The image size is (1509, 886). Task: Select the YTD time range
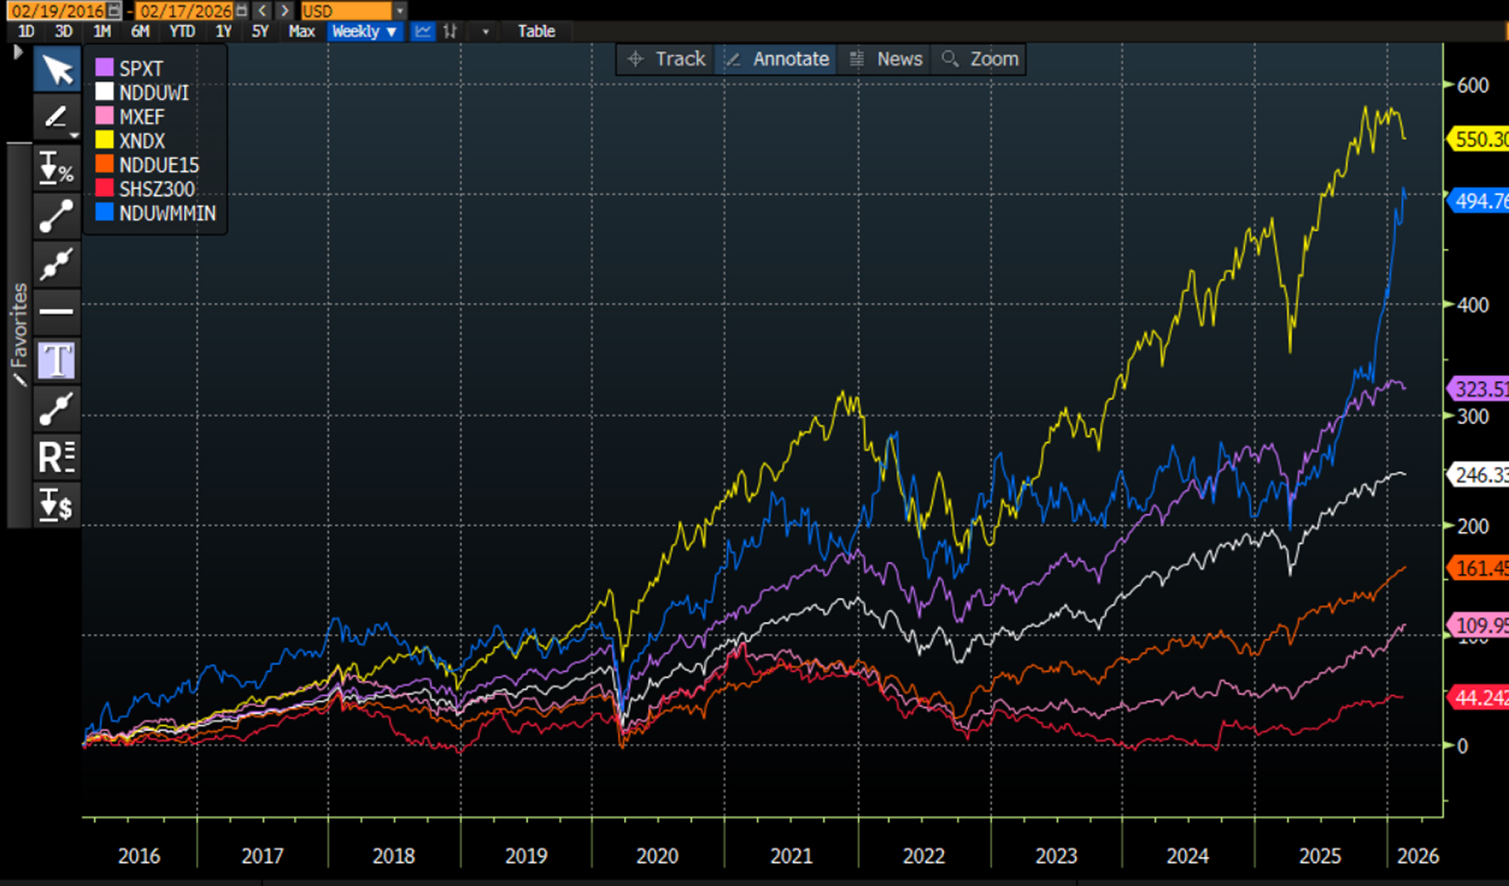pos(182,32)
